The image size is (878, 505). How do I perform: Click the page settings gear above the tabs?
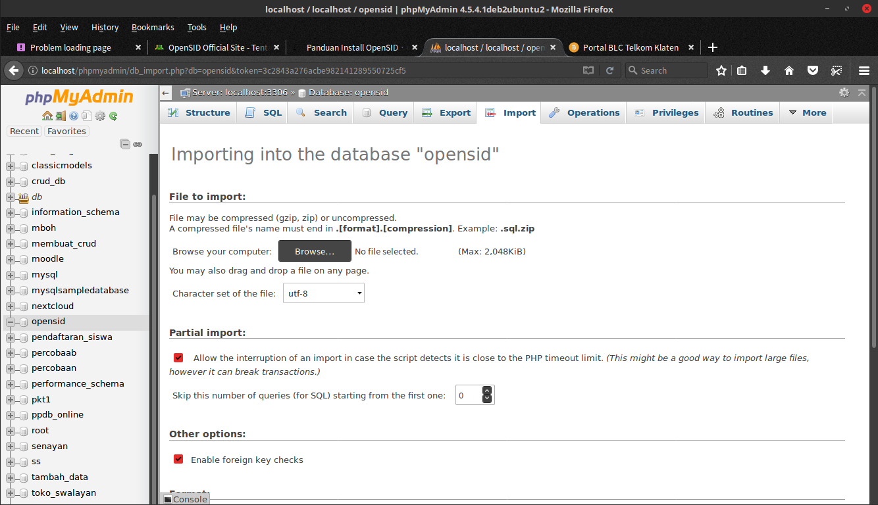click(844, 93)
